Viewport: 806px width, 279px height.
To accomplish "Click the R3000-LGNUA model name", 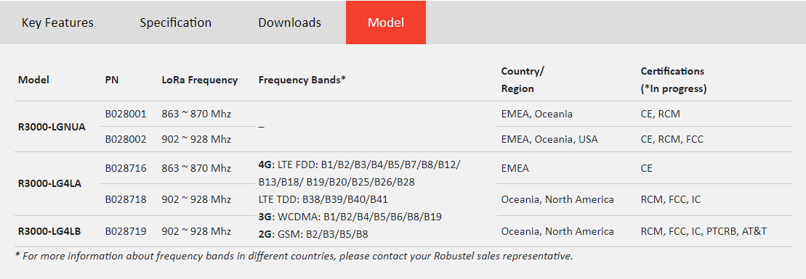I will [x=52, y=127].
